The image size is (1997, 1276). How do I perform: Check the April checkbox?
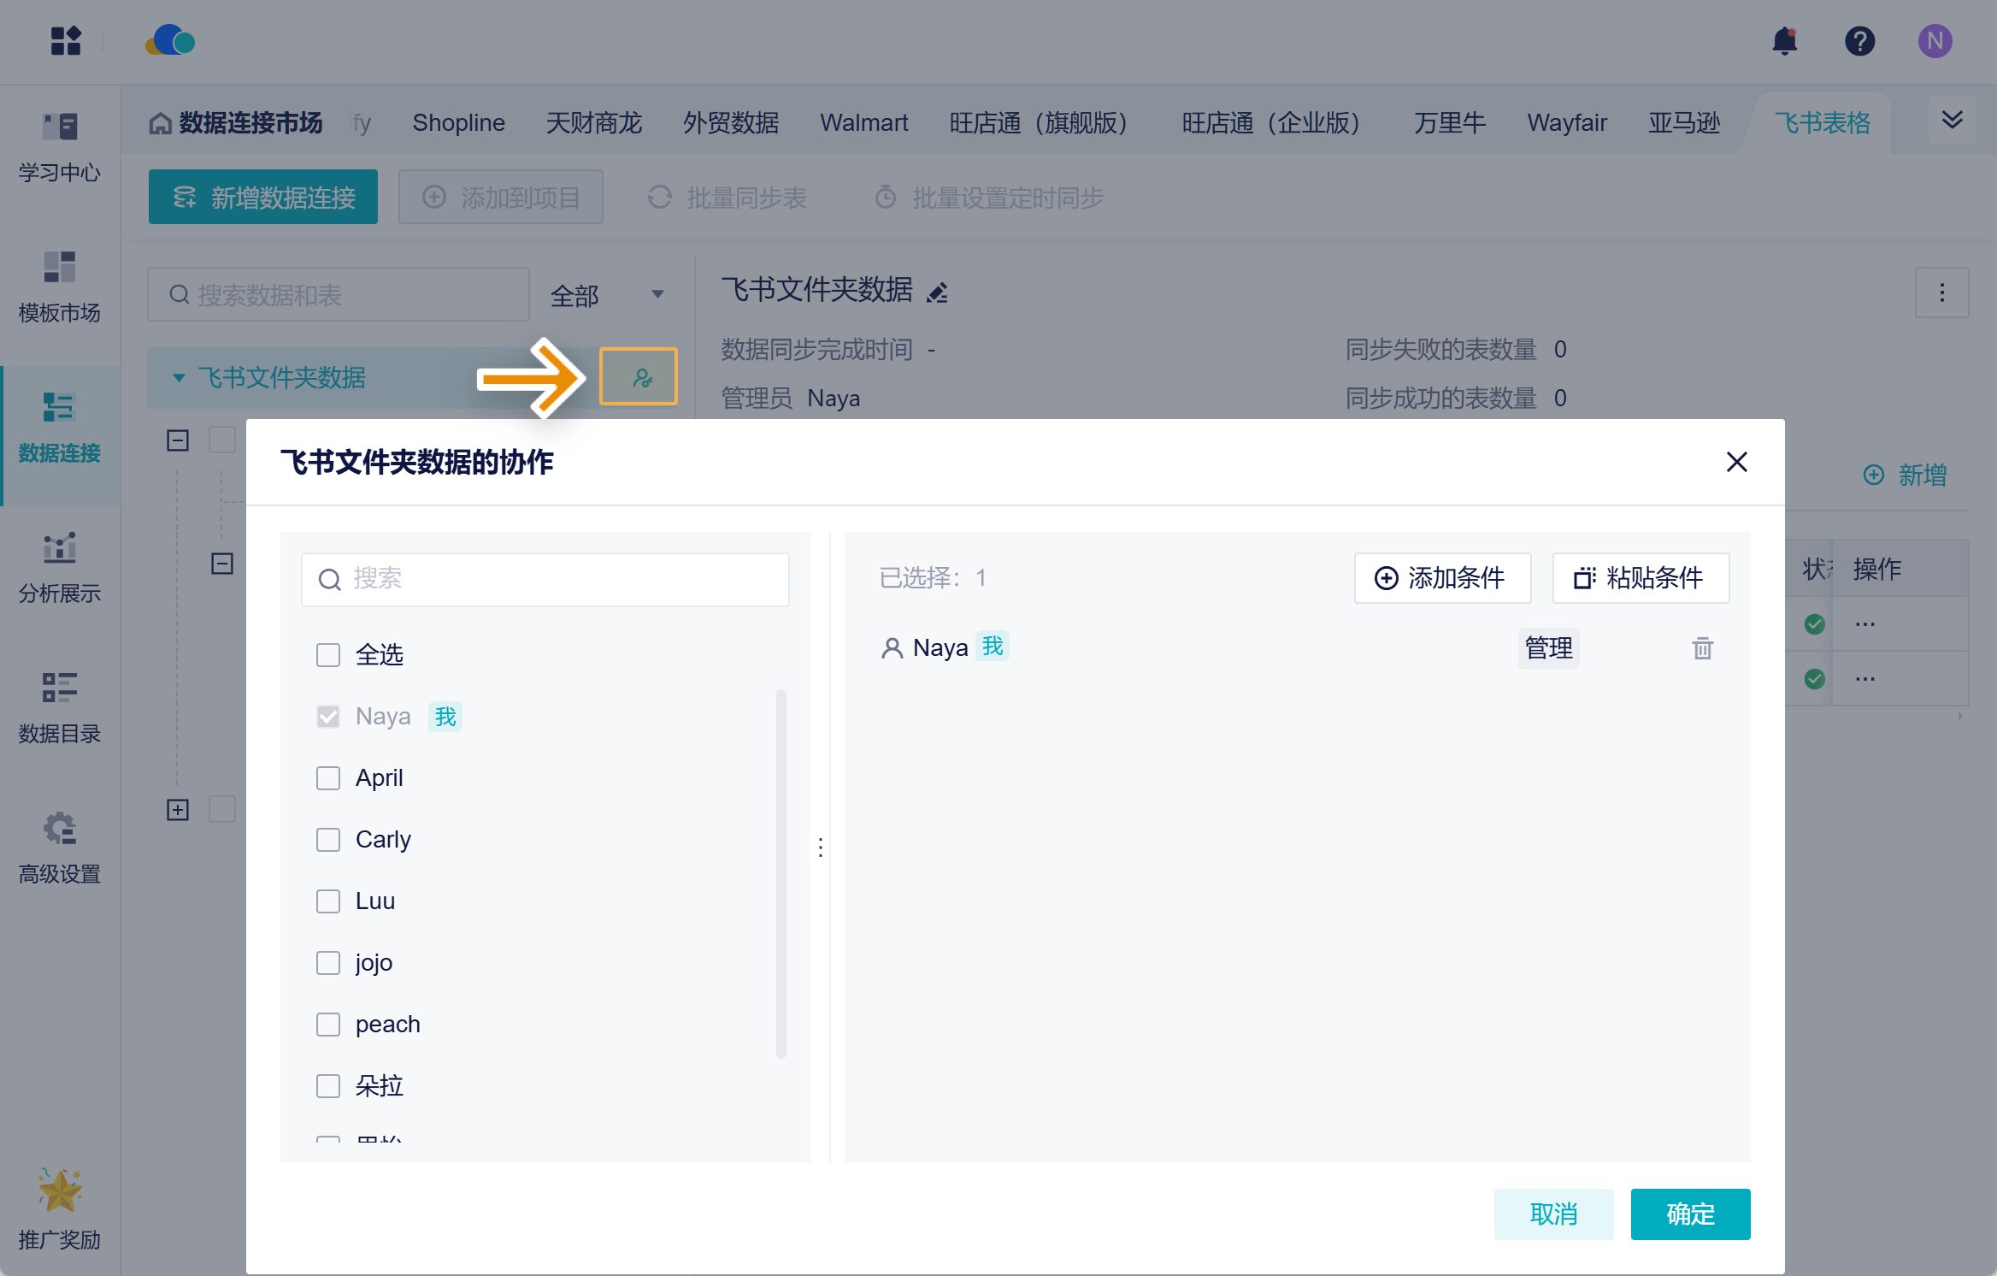pyautogui.click(x=328, y=778)
